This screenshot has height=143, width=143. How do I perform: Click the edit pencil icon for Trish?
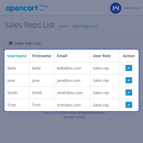(129, 105)
